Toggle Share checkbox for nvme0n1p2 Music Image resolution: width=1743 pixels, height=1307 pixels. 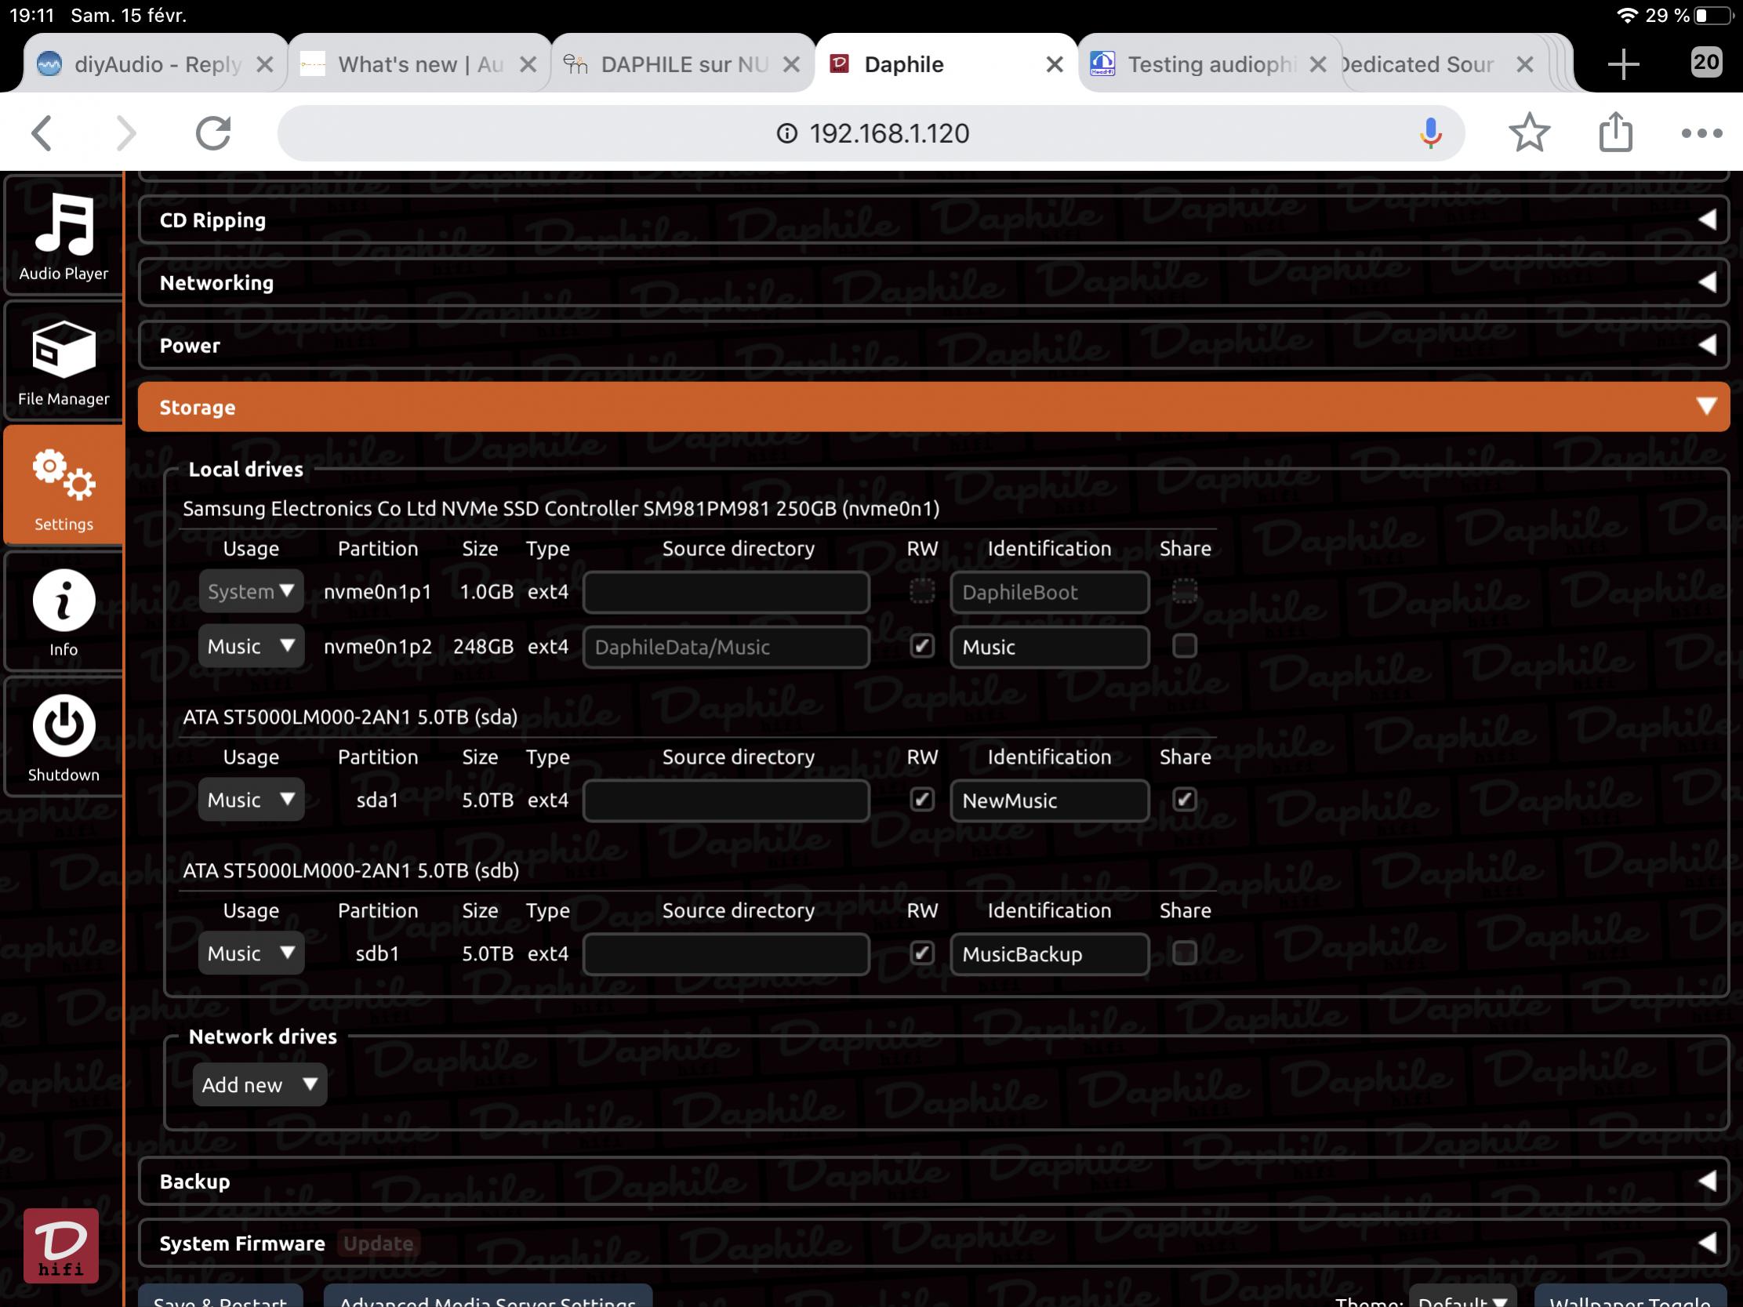pos(1184,646)
